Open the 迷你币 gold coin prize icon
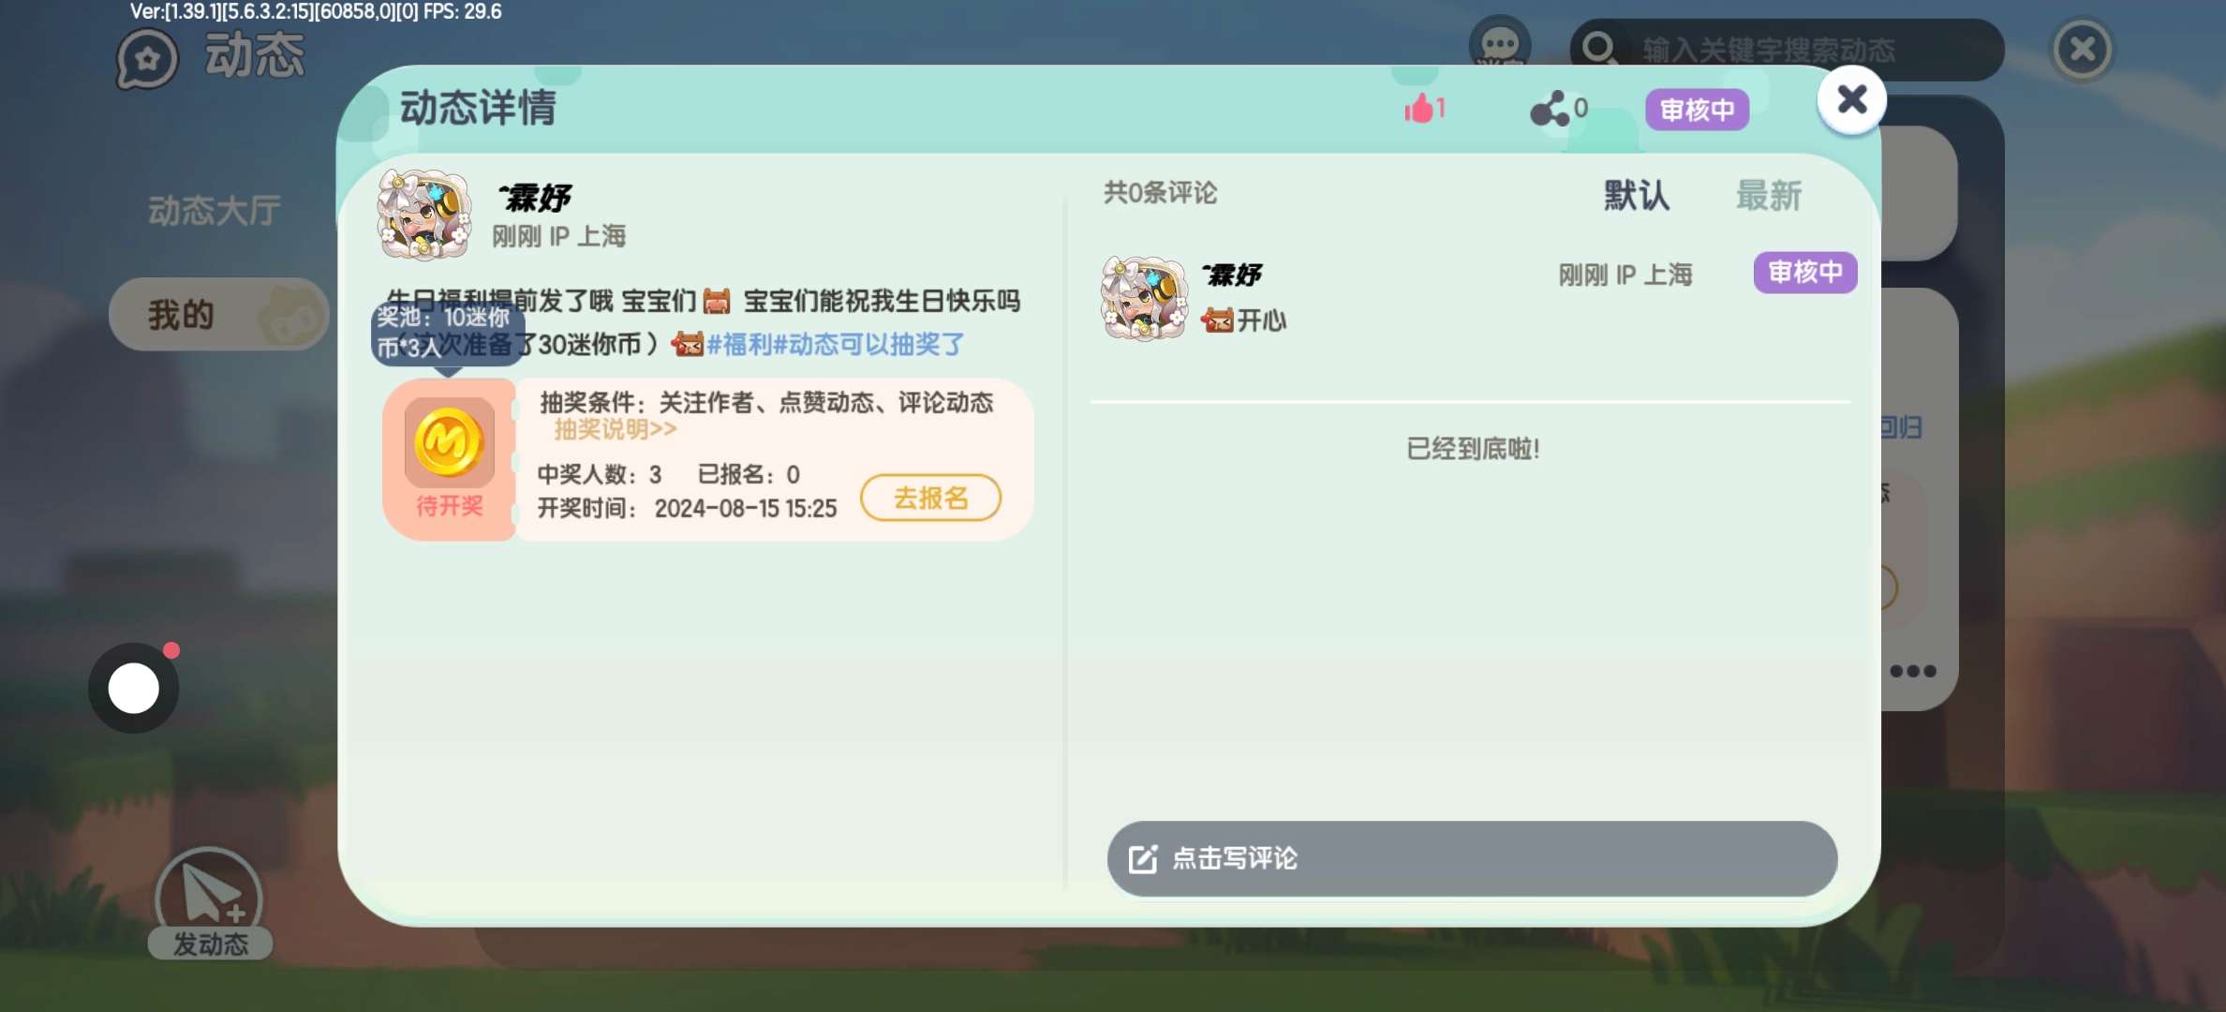Viewport: 2226px width, 1012px height. [x=450, y=441]
